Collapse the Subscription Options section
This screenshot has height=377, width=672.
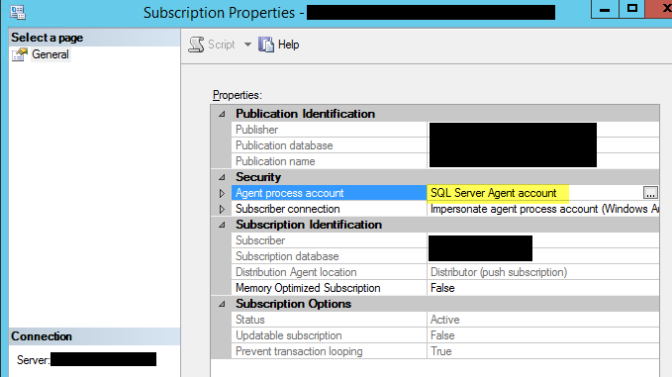click(x=222, y=304)
